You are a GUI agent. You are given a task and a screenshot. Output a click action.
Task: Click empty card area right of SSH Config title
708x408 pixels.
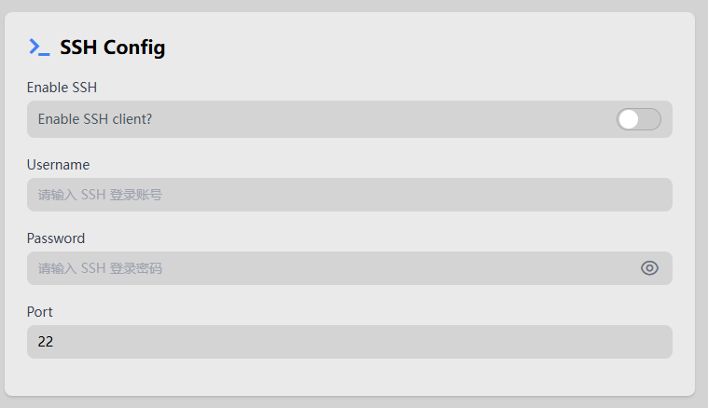420,47
